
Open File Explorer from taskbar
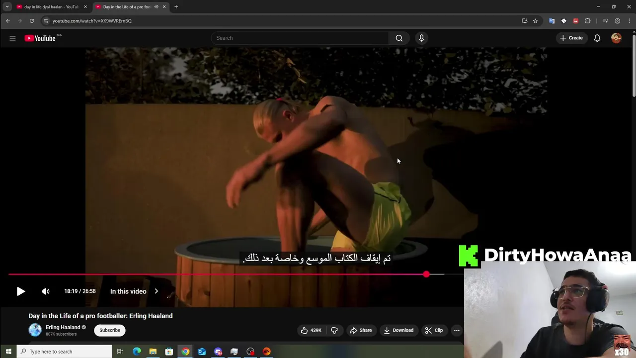153,352
